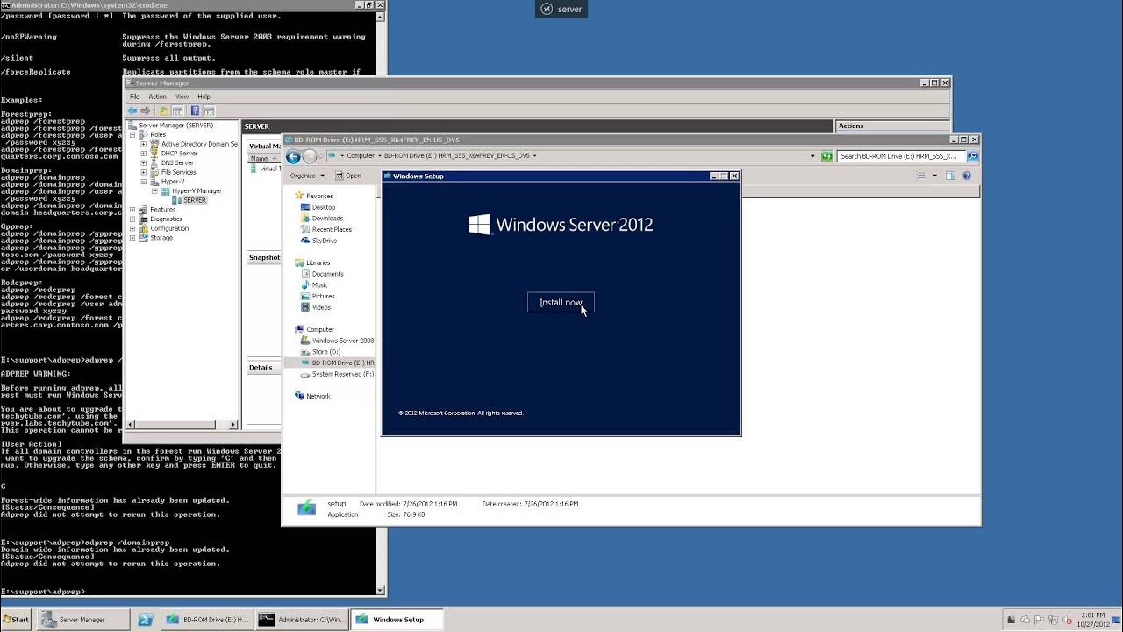This screenshot has height=632, width=1123.
Task: Click the setup application icon in details pane
Action: click(306, 508)
